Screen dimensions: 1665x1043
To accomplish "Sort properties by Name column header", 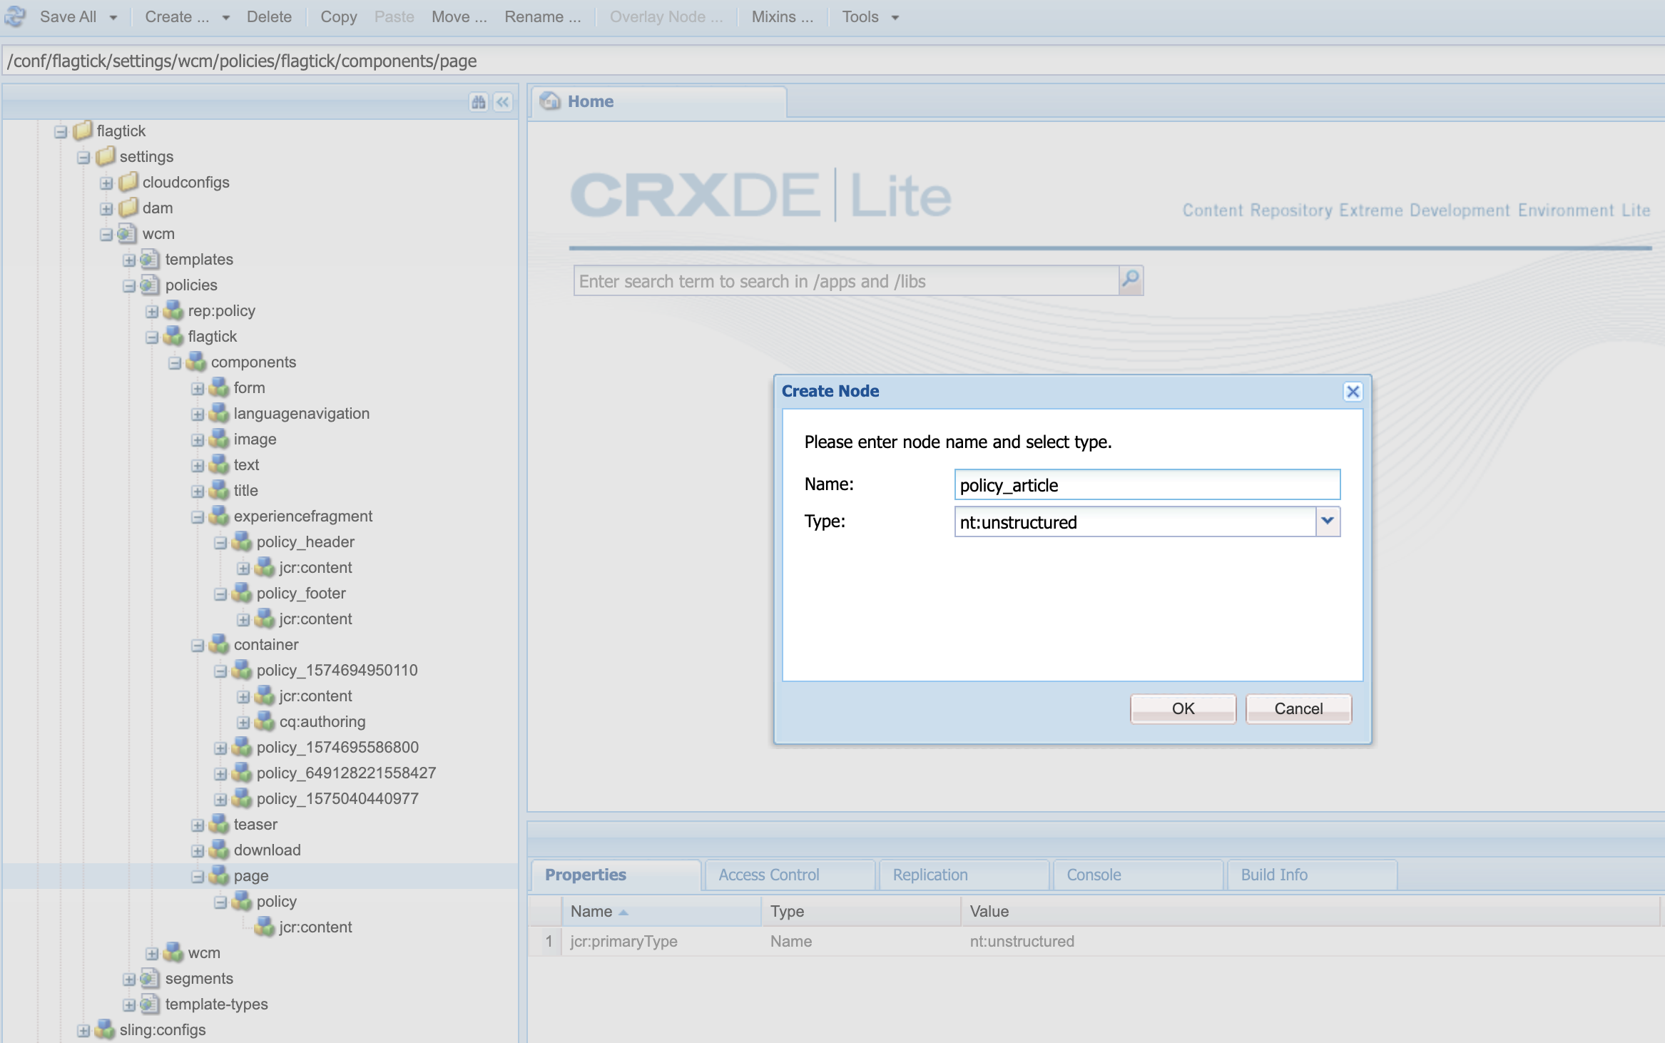I will tap(592, 911).
